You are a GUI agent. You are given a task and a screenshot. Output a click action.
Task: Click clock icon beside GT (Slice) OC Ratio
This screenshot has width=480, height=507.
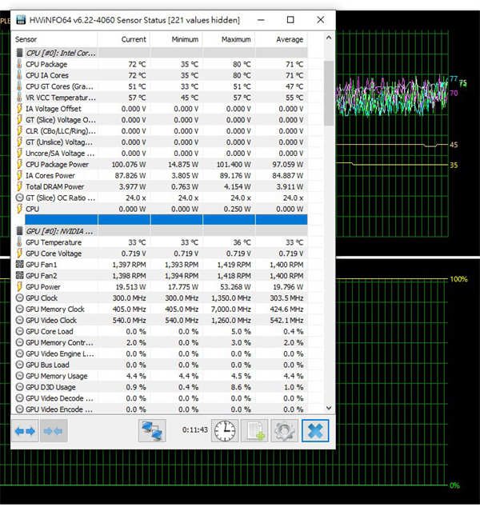tap(20, 198)
